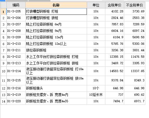The image size is (149, 118).
Task: Select code cell D1-3-211
Action: click(16, 50)
